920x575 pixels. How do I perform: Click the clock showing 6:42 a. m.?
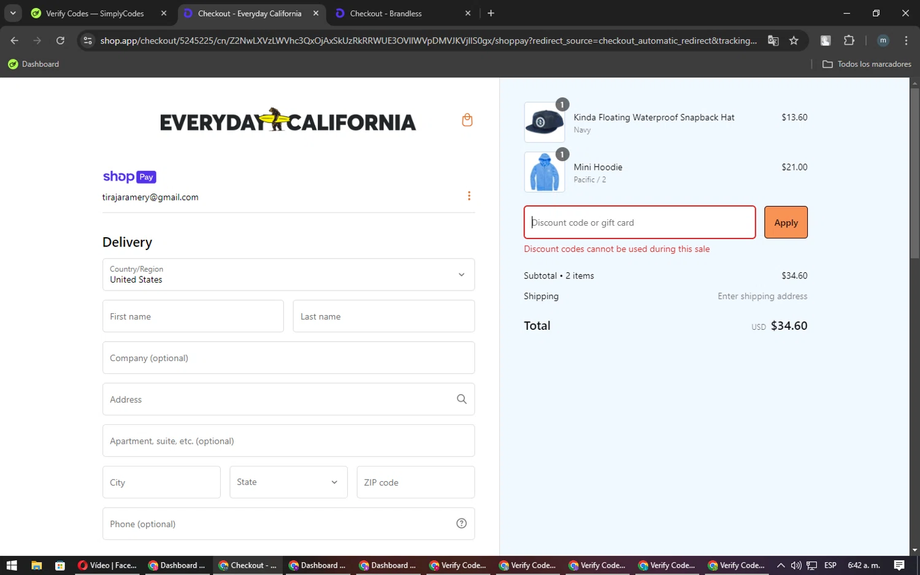[x=864, y=565]
